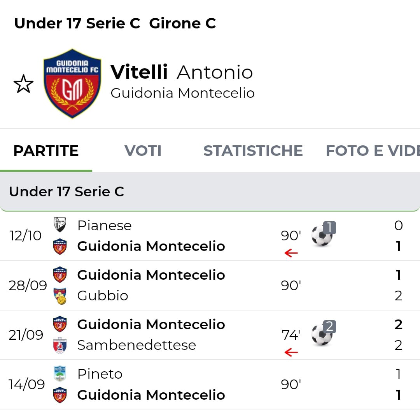
Task: Select the PARTITE tab
Action: [x=46, y=151]
